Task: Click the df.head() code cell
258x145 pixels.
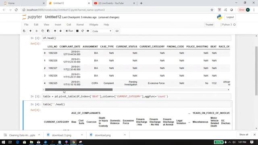Action: pos(136,38)
